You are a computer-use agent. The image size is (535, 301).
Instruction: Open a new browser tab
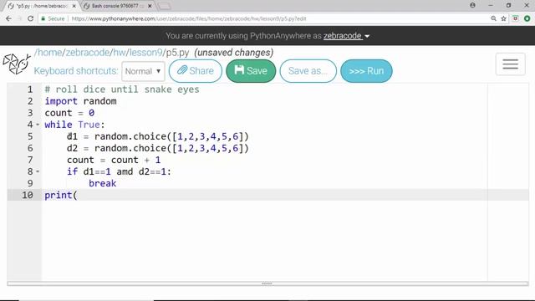(x=165, y=6)
